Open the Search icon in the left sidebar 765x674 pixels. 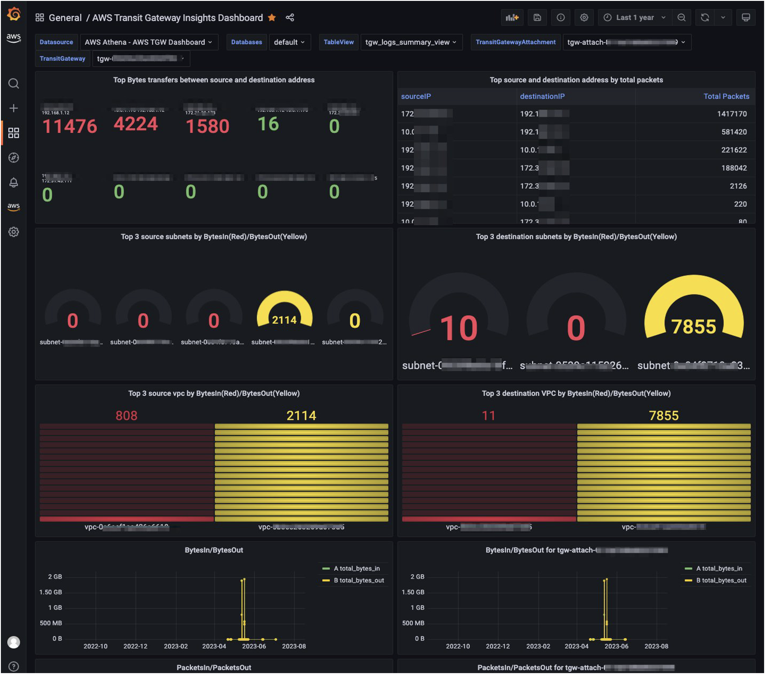pos(13,84)
